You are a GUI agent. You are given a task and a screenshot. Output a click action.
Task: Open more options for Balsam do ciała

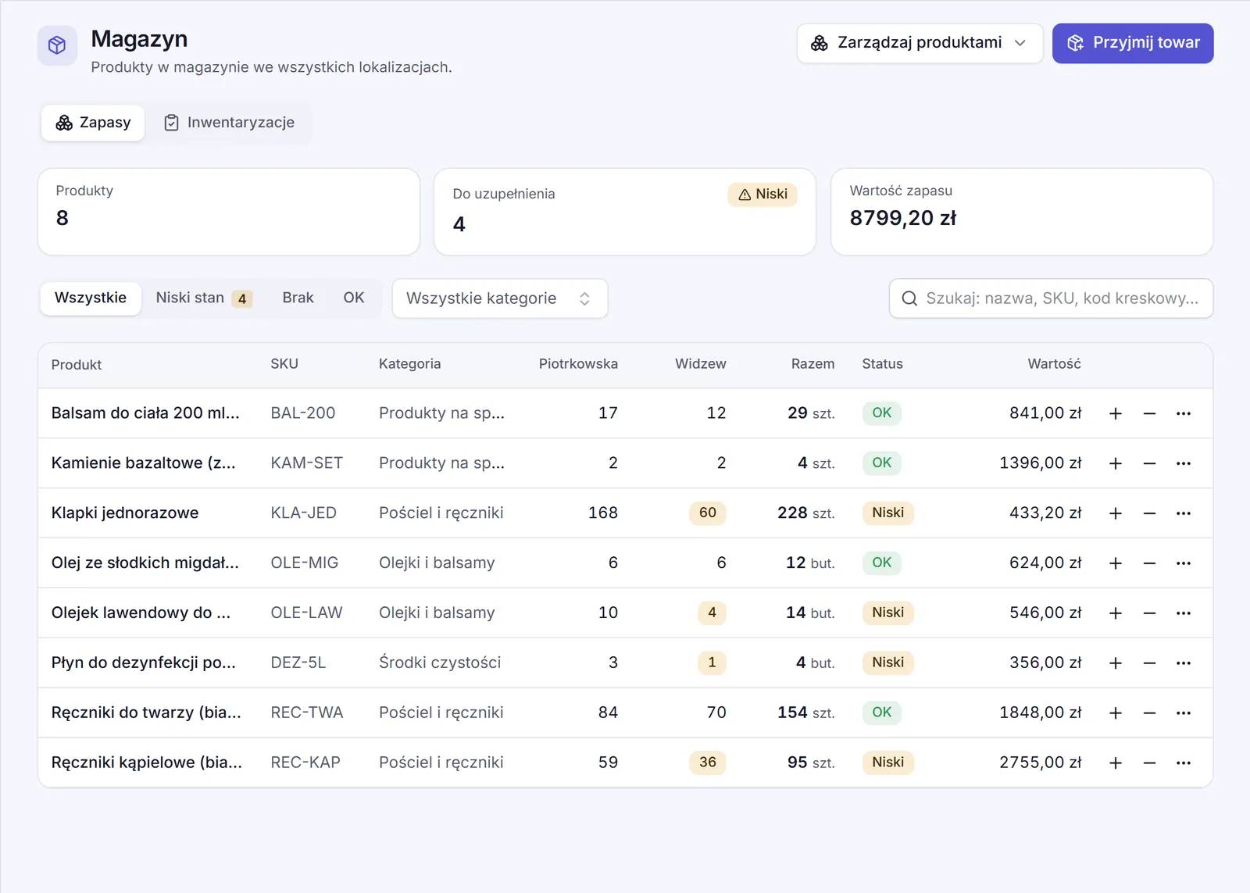click(x=1184, y=413)
